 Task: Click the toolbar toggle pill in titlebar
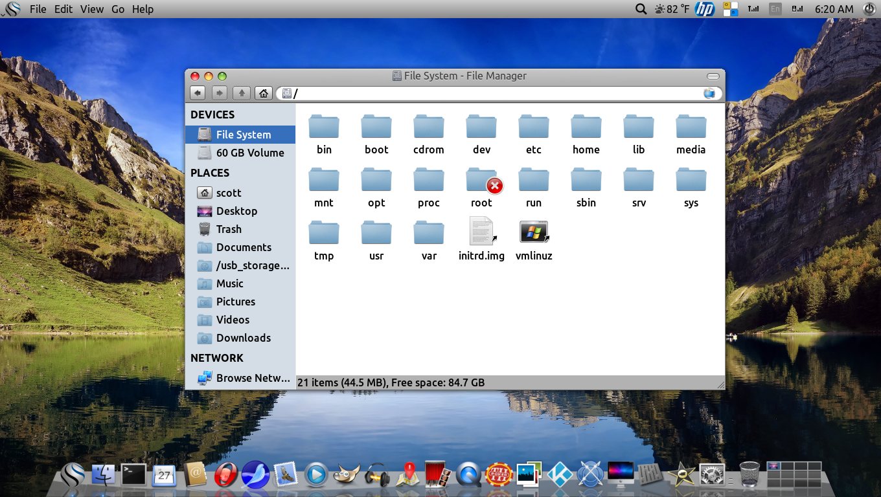point(713,76)
